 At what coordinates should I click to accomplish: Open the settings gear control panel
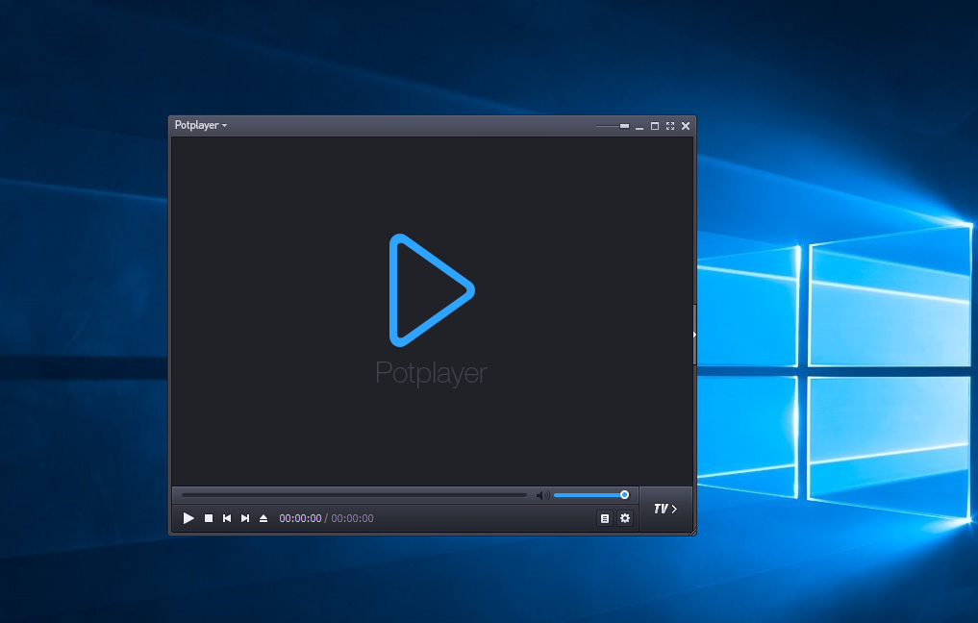625,518
